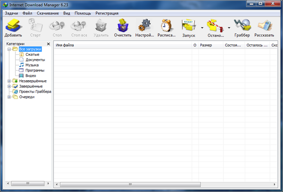Collapse the Все загрузки tree node

[x=9, y=49]
